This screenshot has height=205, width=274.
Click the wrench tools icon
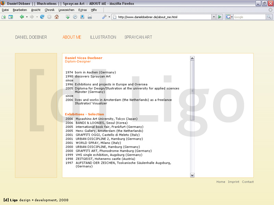click(104, 17)
